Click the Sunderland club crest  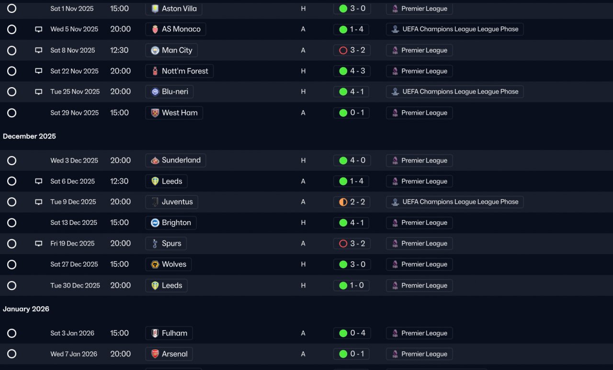pos(155,160)
